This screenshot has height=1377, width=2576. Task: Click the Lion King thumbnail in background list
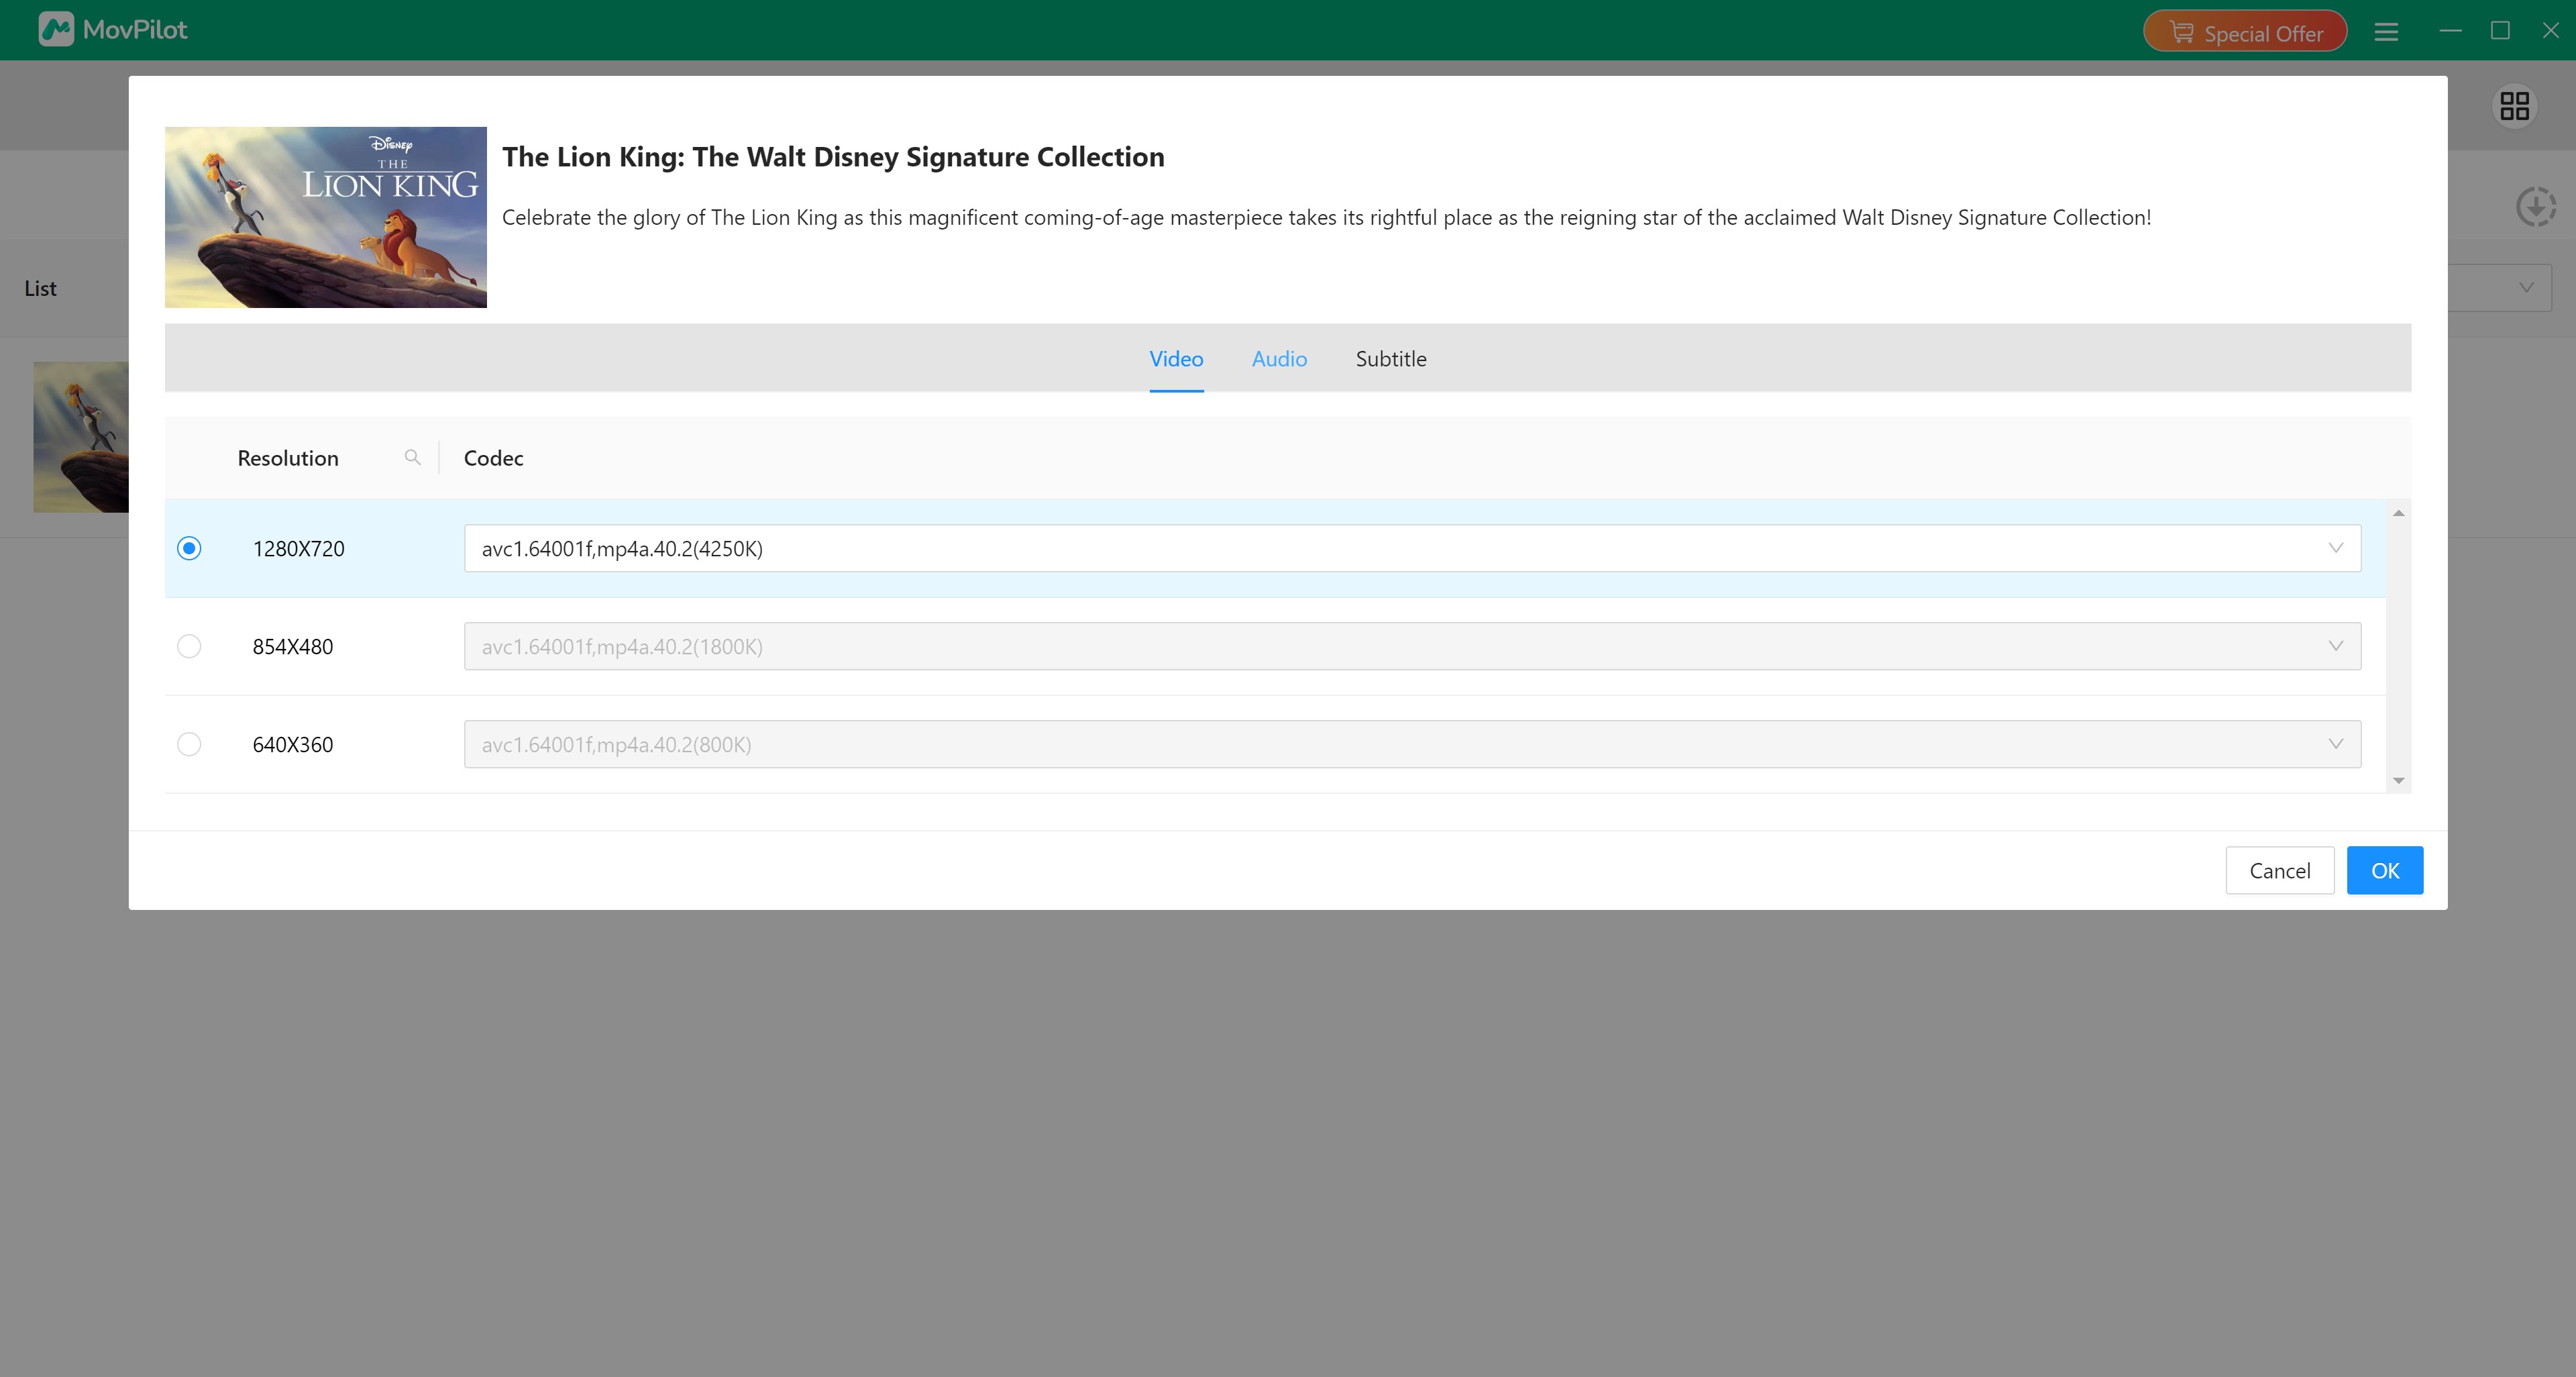(x=81, y=437)
